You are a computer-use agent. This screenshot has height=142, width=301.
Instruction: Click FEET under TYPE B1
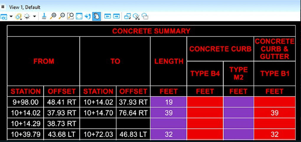click(x=274, y=91)
